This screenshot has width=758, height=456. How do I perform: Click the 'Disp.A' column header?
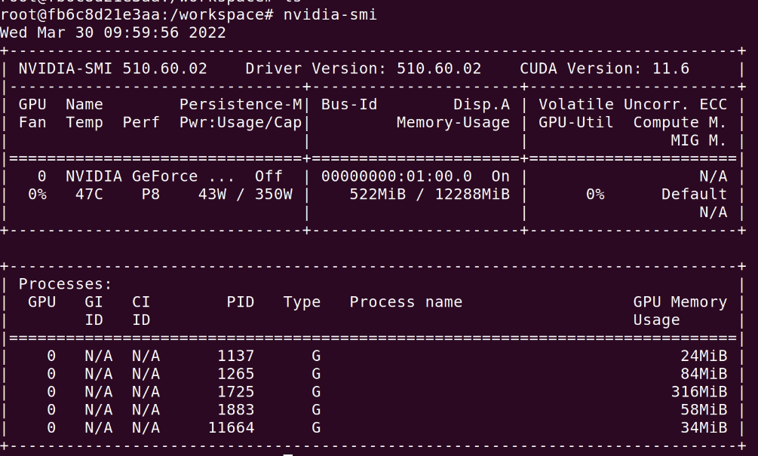[x=481, y=104]
